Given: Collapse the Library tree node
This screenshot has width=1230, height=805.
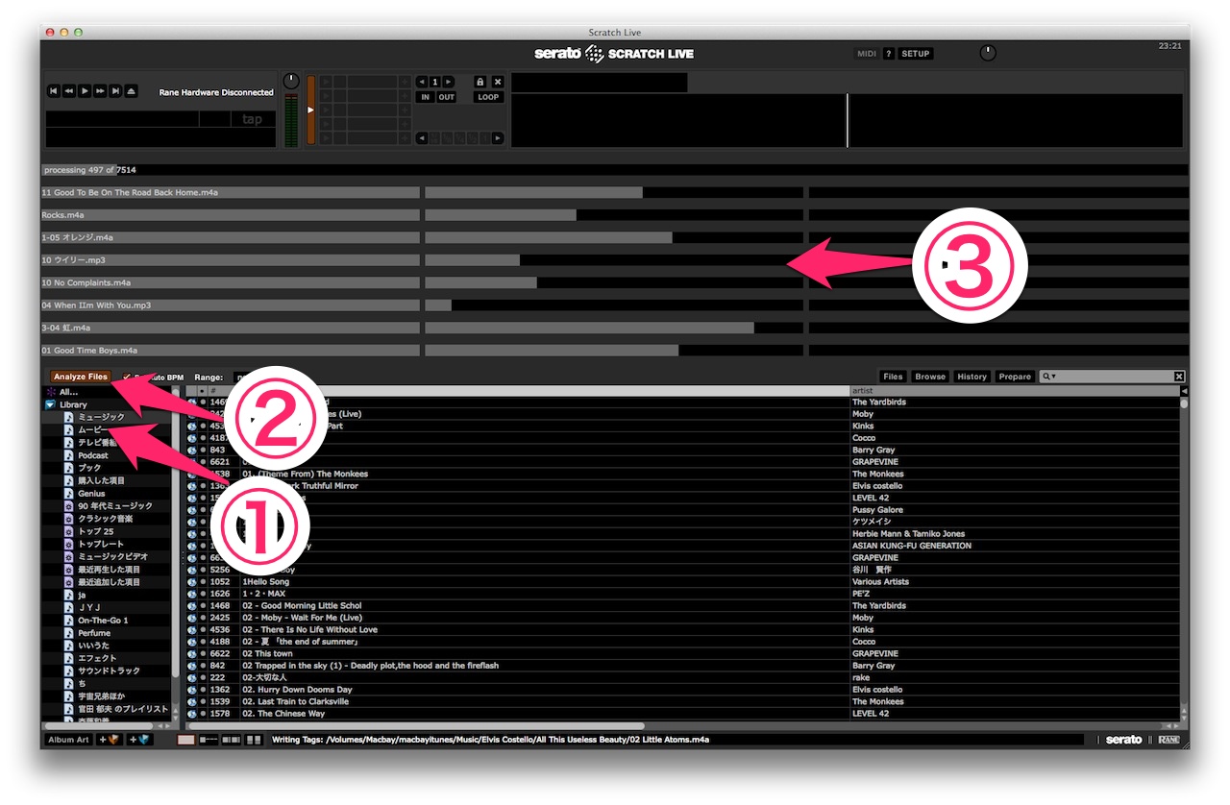Looking at the screenshot, I should point(50,405).
